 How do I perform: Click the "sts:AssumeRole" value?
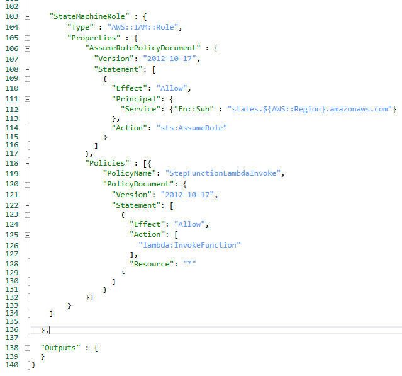pyautogui.click(x=191, y=128)
